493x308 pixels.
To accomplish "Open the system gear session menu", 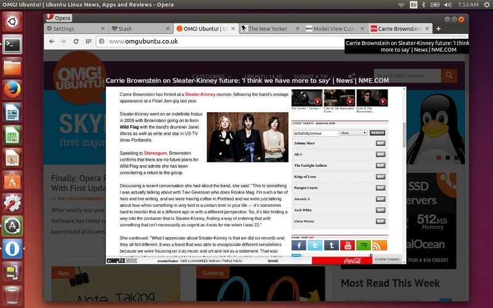I will [487, 5].
